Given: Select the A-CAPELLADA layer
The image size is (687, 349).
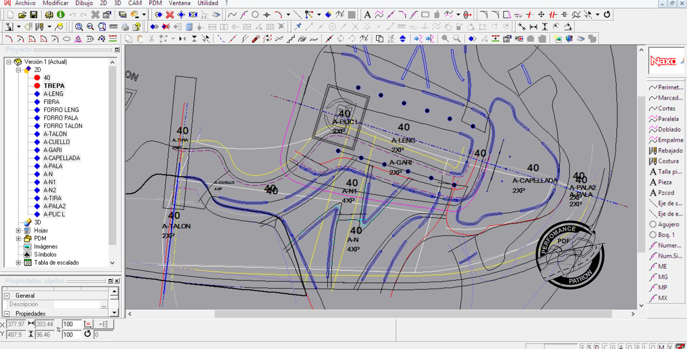Looking at the screenshot, I should pyautogui.click(x=62, y=158).
